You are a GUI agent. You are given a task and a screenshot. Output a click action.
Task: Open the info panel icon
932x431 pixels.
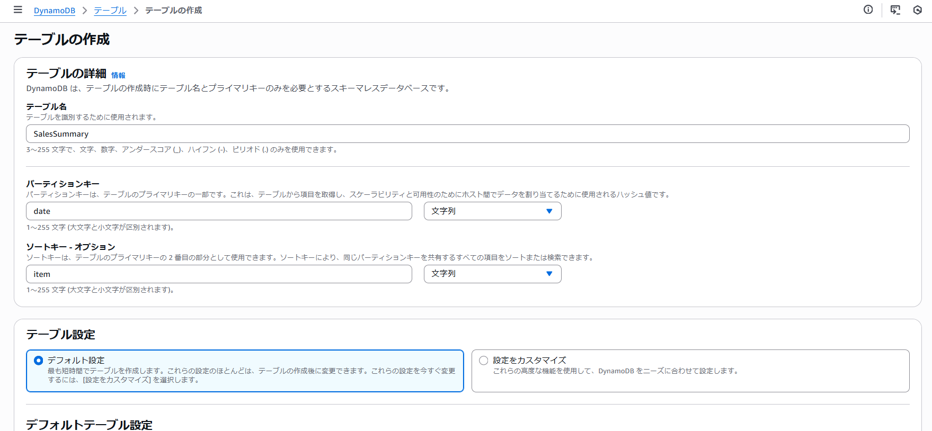[868, 10]
